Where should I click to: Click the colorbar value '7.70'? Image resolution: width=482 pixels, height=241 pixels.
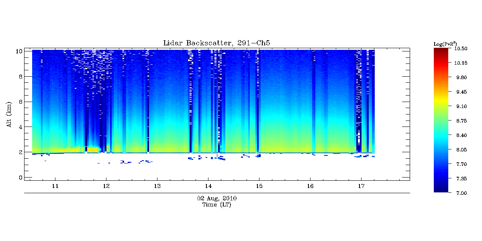(461, 164)
